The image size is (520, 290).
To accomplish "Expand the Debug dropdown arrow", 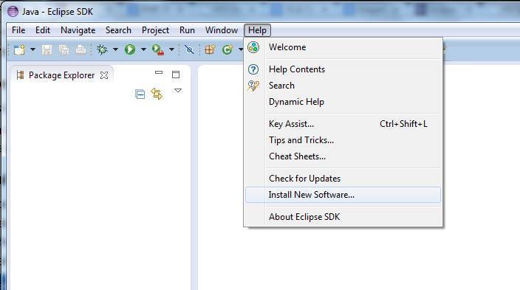I will [x=115, y=49].
